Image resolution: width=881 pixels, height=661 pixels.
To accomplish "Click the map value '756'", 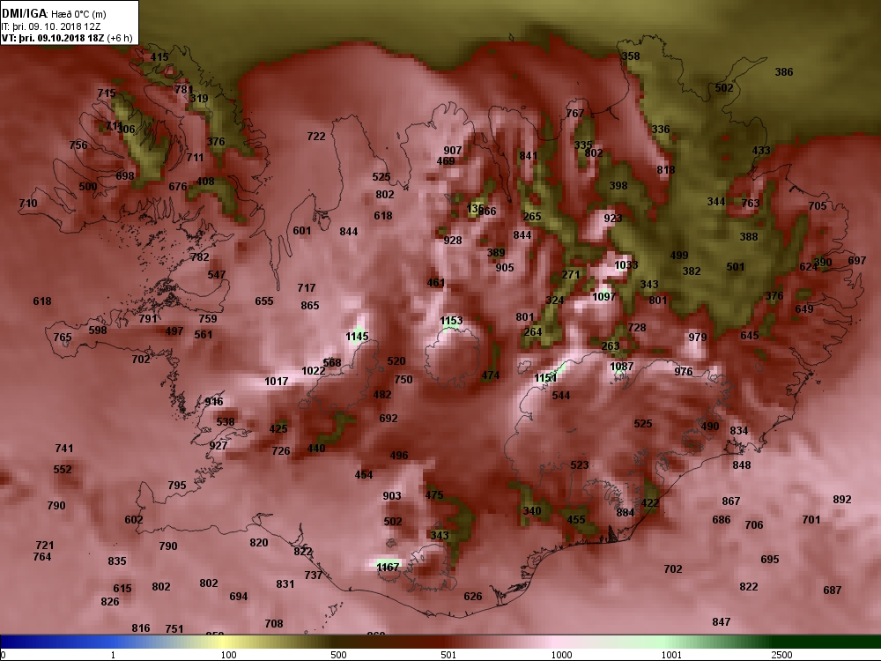I will tap(78, 145).
